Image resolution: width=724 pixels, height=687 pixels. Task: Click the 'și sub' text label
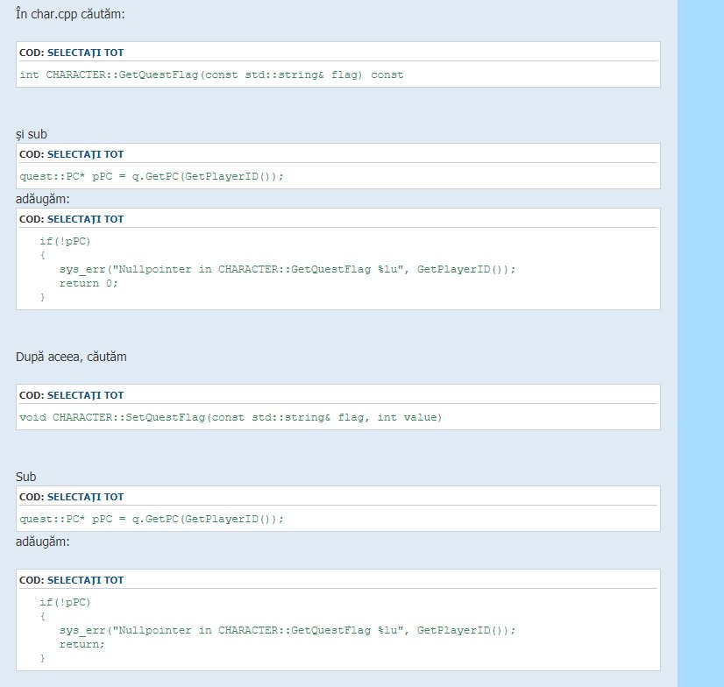[x=32, y=134]
